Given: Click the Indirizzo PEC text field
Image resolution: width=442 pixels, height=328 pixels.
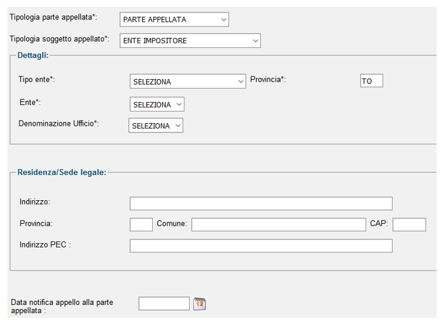Looking at the screenshot, I should point(261,246).
